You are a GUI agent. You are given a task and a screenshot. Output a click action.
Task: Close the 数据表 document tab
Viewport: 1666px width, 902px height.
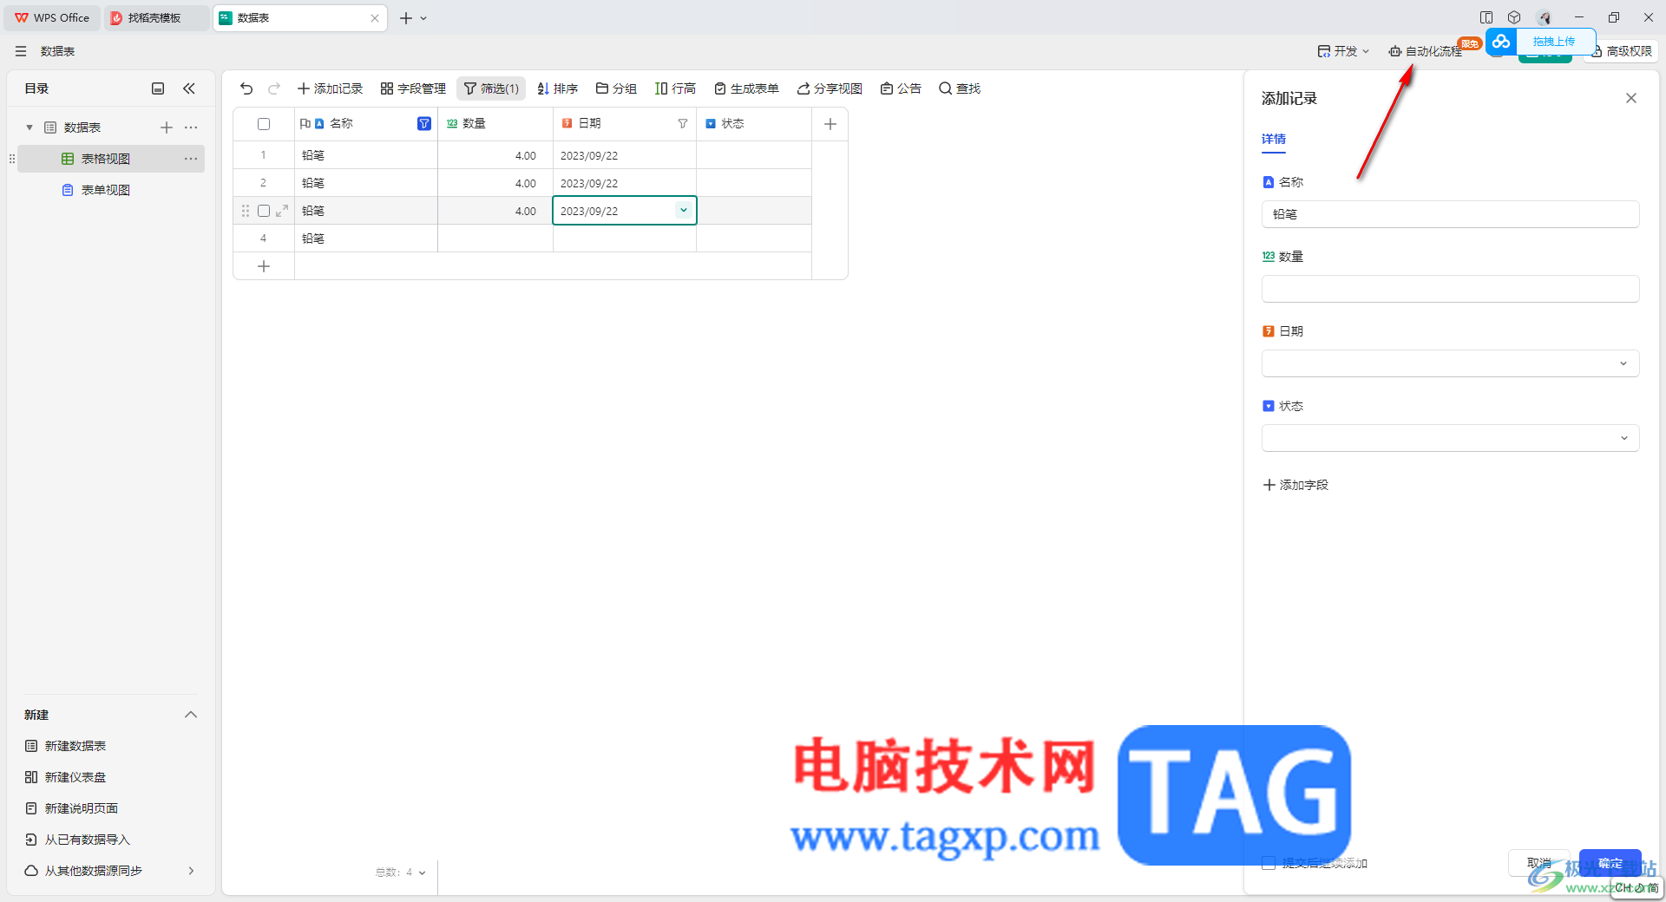tap(375, 17)
